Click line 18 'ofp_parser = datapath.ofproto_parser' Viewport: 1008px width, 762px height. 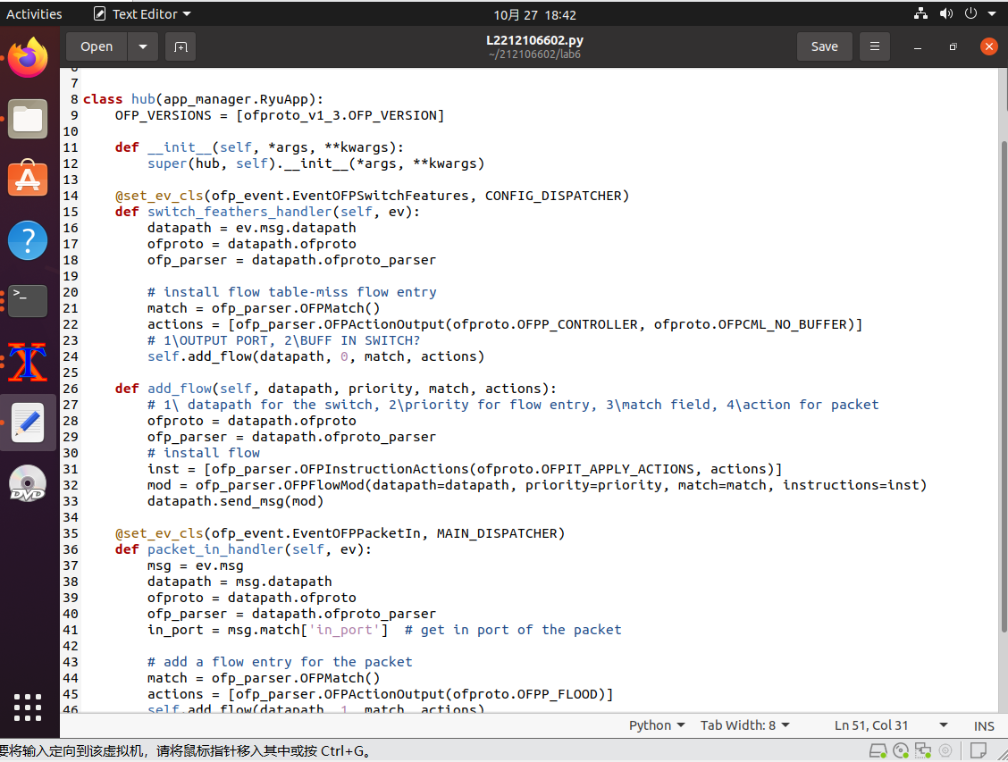(292, 260)
